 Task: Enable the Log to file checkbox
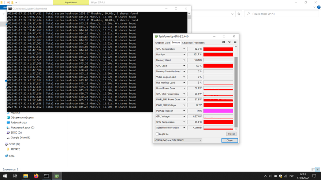(157, 134)
